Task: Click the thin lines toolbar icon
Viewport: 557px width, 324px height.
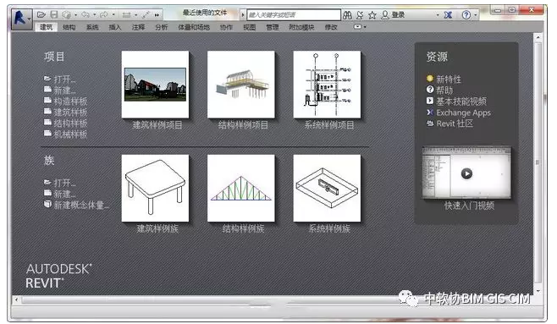Action: click(146, 15)
